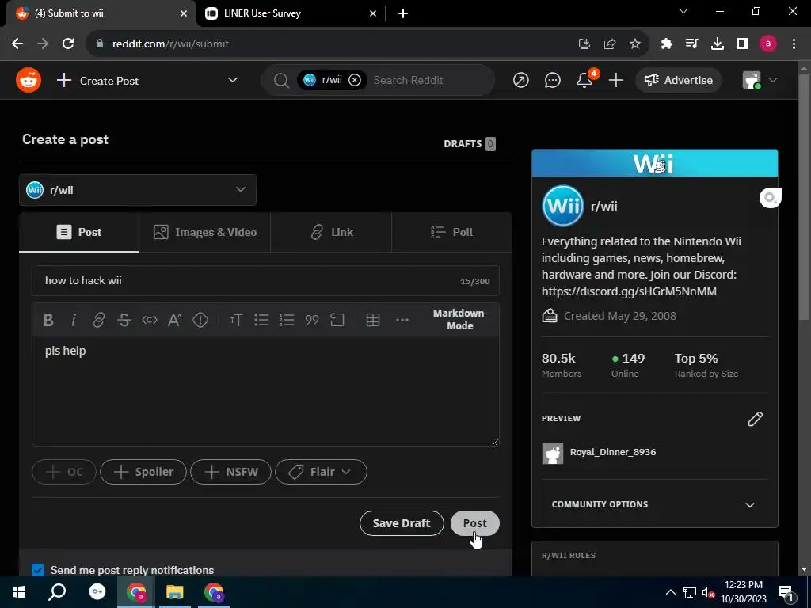Click the muted volume tray icon
The height and width of the screenshot is (608, 811).
[x=708, y=592]
